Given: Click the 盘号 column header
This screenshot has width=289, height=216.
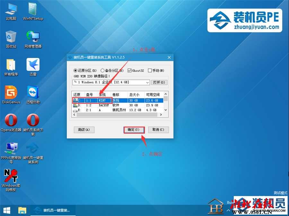Looking at the screenshot, I should 91,95.
